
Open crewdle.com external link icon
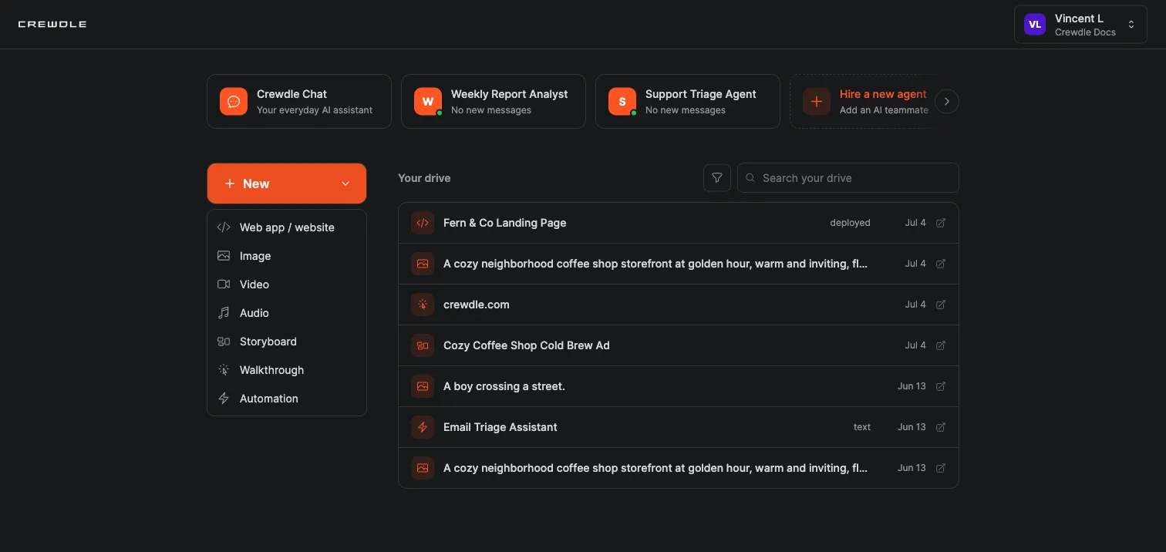tap(941, 305)
